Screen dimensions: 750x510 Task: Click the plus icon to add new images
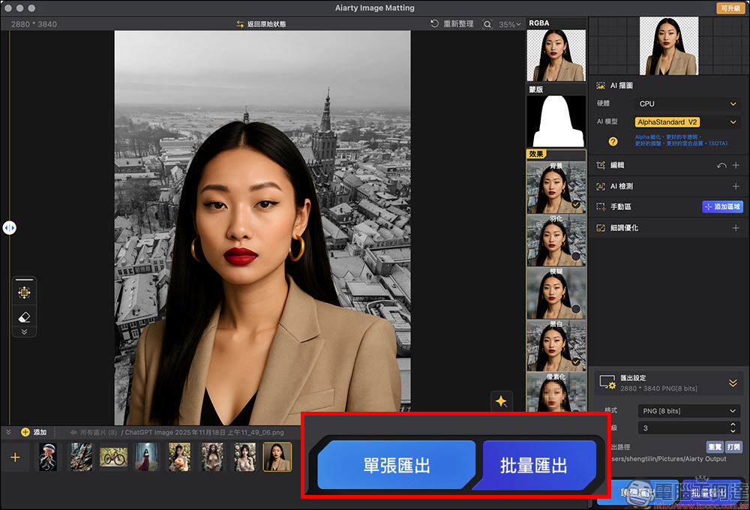tap(15, 457)
